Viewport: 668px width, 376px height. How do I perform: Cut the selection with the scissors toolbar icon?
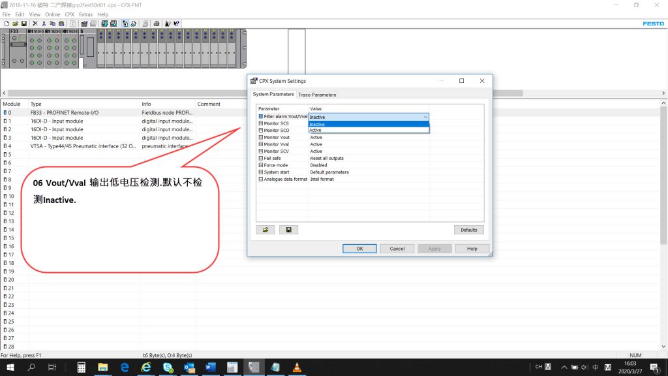click(44, 23)
